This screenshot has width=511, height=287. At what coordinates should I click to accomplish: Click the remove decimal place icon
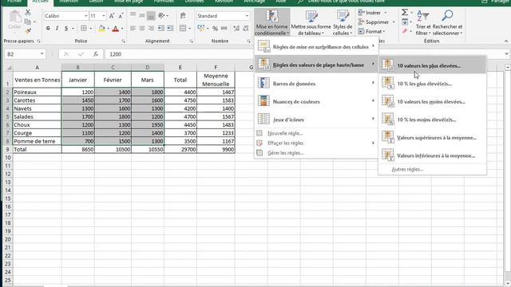tap(246, 29)
